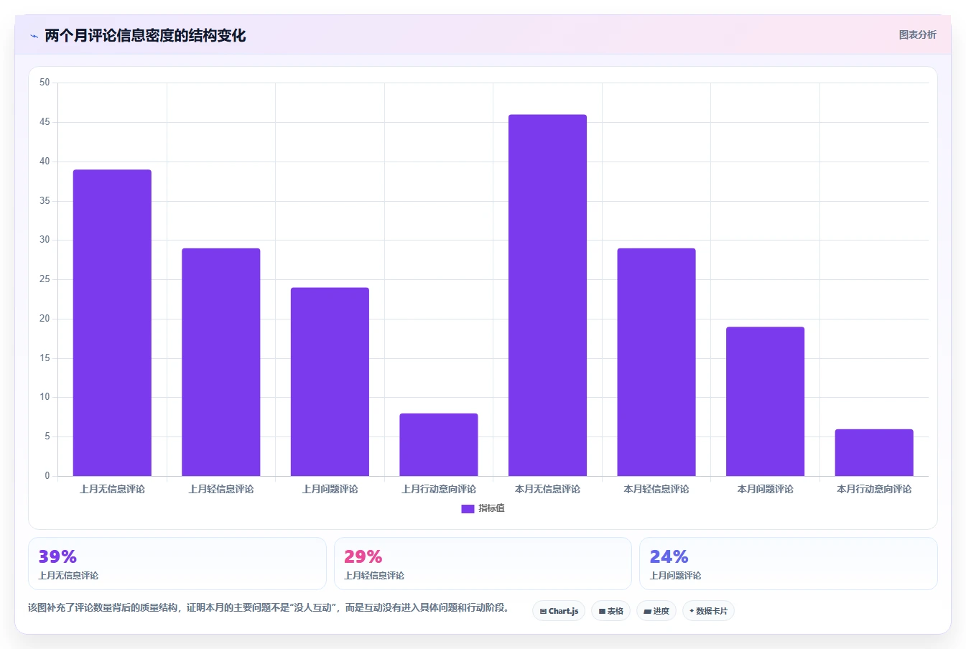This screenshot has height=649, width=966.
Task: Click the 图表分析 label in header
Action: pos(917,34)
